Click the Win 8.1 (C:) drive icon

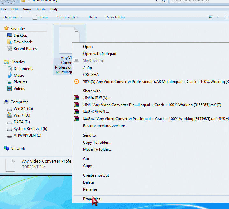(10, 109)
